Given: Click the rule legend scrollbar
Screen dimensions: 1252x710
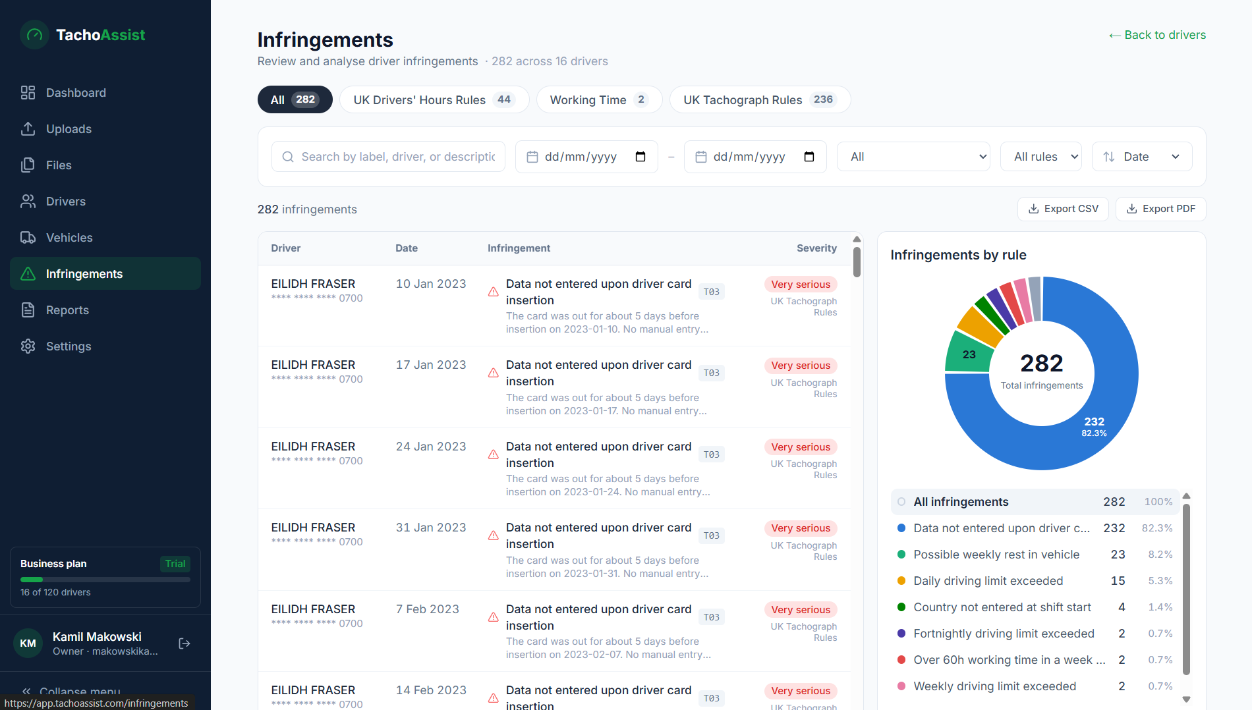Looking at the screenshot, I should 1186,589.
